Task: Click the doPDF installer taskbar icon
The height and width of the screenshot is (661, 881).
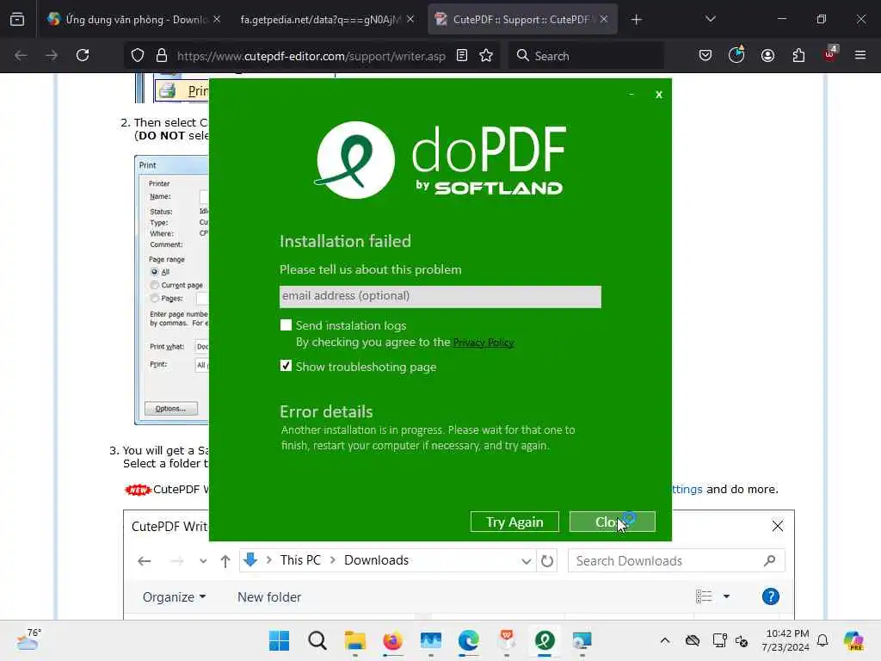Action: point(545,640)
